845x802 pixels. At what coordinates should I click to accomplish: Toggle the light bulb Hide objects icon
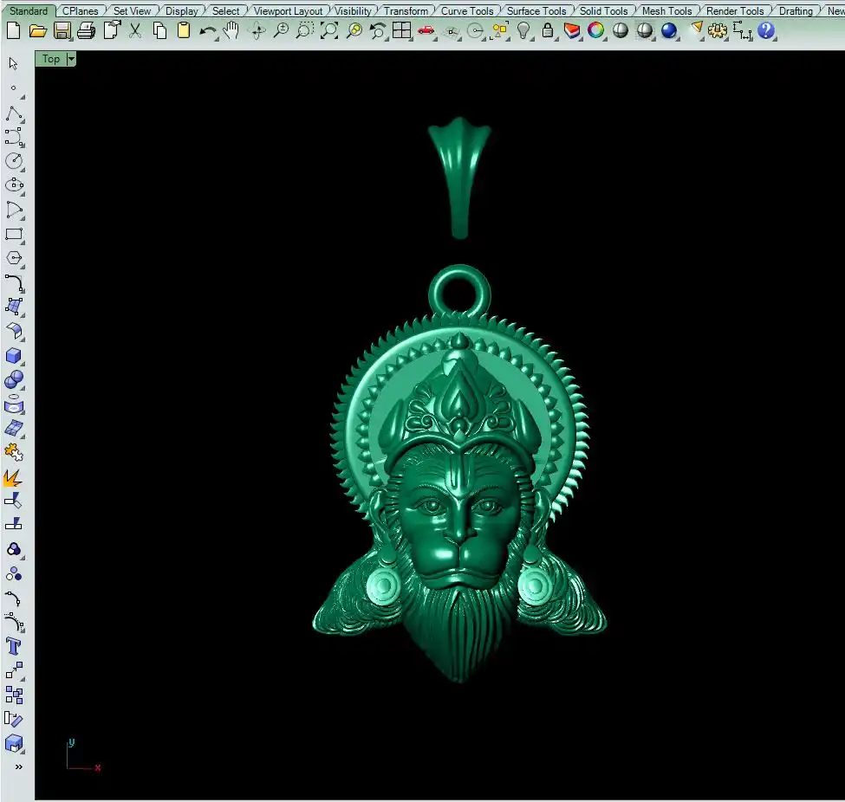(x=523, y=31)
